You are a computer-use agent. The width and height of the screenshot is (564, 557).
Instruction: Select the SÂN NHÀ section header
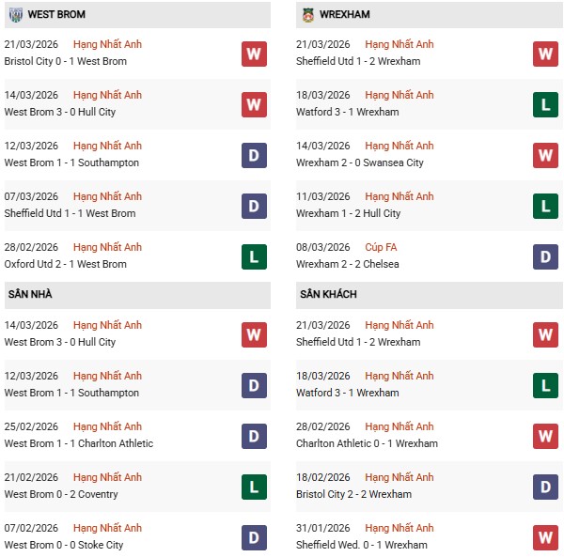(30, 295)
